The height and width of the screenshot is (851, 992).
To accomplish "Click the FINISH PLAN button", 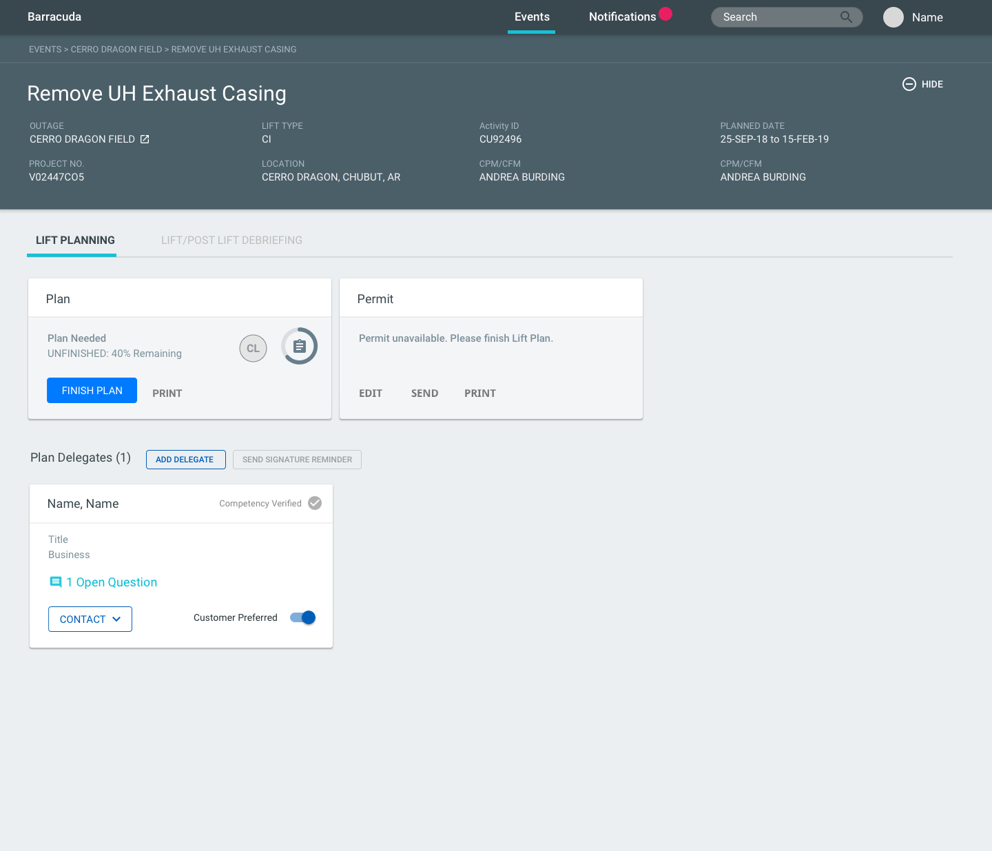I will [92, 390].
